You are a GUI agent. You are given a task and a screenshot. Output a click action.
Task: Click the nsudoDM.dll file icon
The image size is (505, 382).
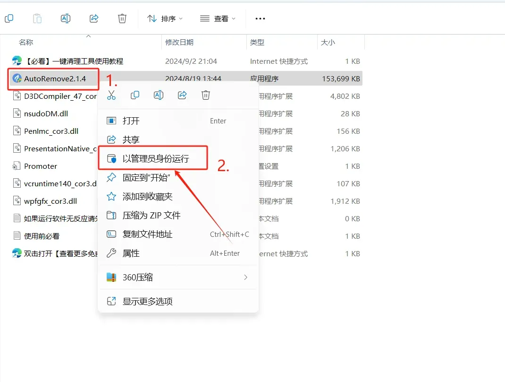[x=17, y=113]
